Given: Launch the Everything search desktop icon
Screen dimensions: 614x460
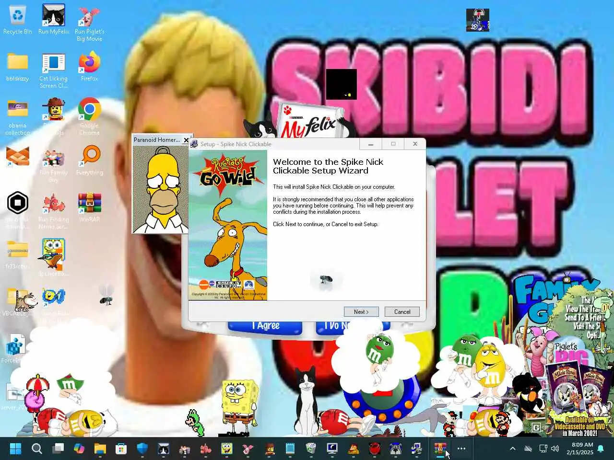Looking at the screenshot, I should tap(89, 161).
